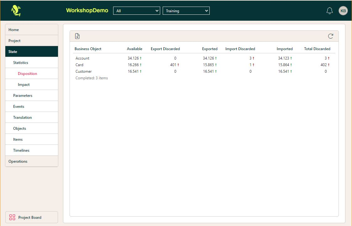Refresh the disposition table
This screenshot has width=352, height=226.
pos(330,36)
